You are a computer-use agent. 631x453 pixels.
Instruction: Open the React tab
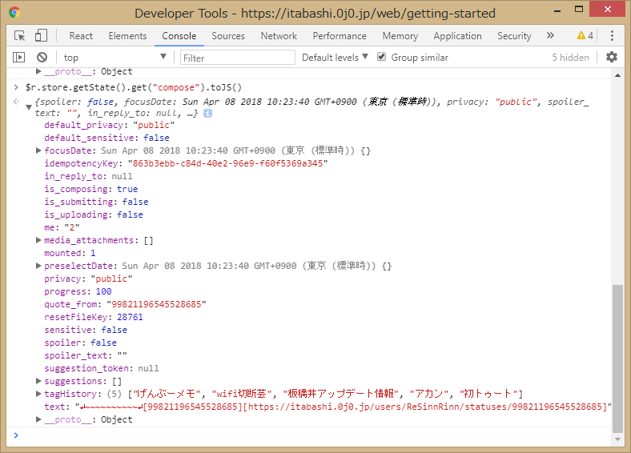(81, 36)
